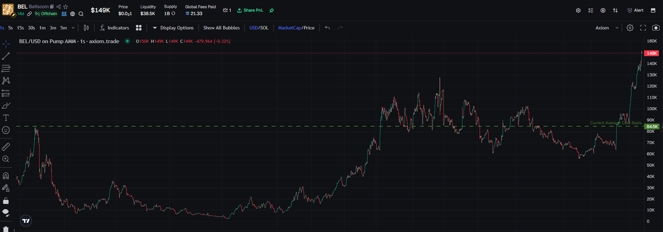Switch chart currency to USD
Viewport: 663px width, 232px height.
point(253,28)
